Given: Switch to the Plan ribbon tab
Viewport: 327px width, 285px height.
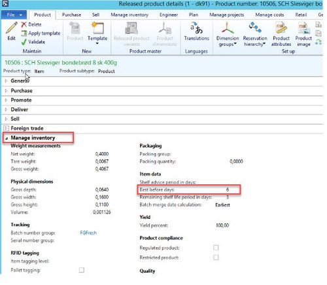Looking at the screenshot, I should (x=194, y=14).
